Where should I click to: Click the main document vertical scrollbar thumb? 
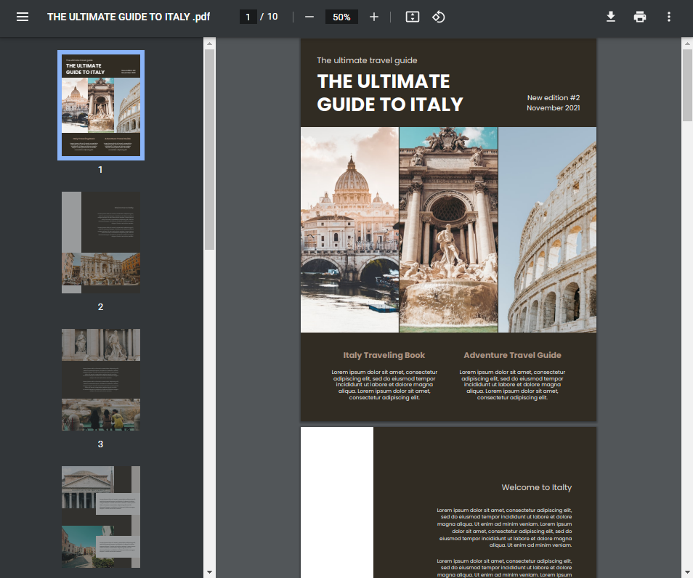(x=687, y=86)
